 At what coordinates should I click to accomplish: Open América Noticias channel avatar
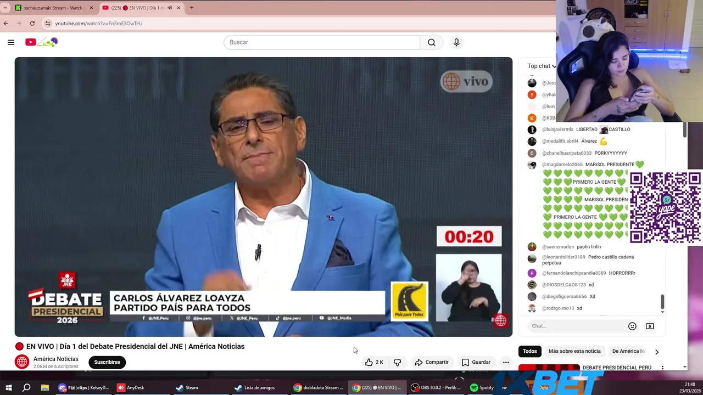(x=22, y=362)
